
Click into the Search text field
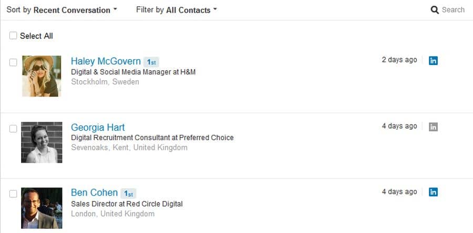pyautogui.click(x=453, y=10)
